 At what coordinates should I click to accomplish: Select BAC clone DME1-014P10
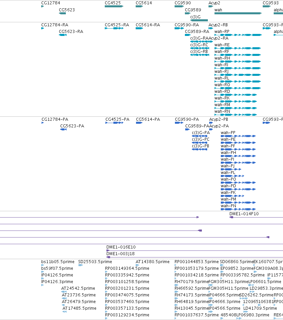(x=244, y=214)
